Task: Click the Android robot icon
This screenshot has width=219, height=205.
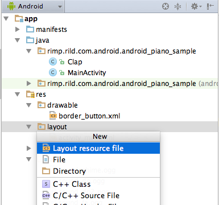Action: (11, 6)
